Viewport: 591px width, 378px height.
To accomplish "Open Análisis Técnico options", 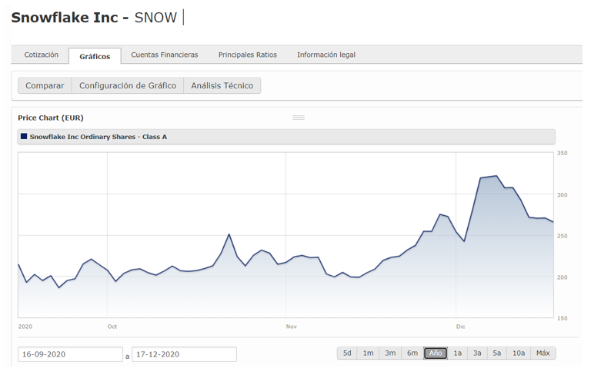I will [x=222, y=85].
